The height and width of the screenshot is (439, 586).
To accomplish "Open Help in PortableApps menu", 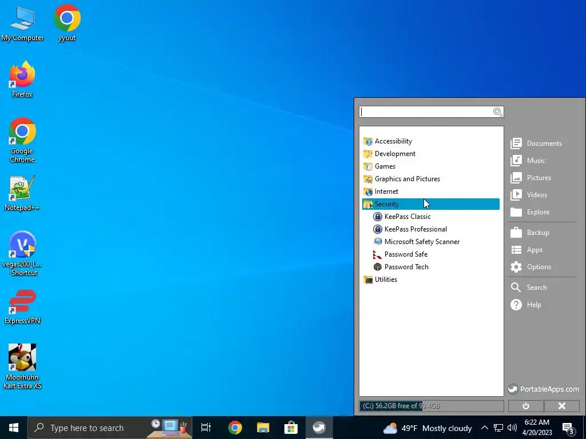I will [x=526, y=305].
